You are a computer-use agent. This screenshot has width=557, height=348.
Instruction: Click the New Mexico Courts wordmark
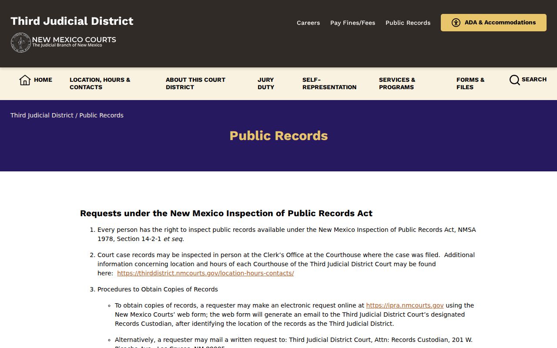74,41
